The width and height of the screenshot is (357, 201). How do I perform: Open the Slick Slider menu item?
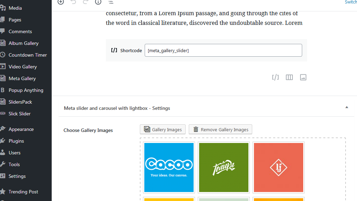click(19, 114)
